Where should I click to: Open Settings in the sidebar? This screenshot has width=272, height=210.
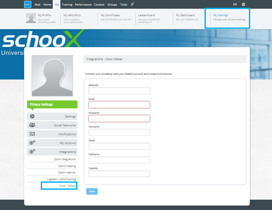click(x=52, y=116)
